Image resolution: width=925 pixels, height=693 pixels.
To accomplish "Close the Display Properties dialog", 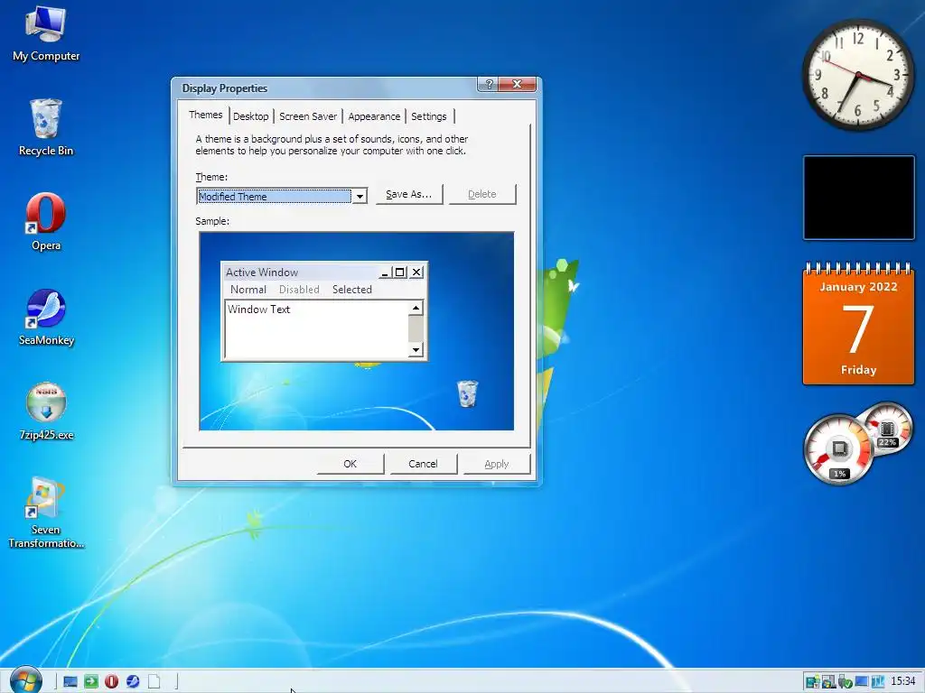I will [x=517, y=84].
